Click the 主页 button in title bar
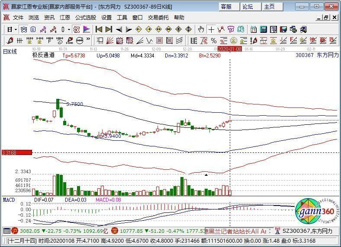The image size is (341, 247). click(x=273, y=7)
